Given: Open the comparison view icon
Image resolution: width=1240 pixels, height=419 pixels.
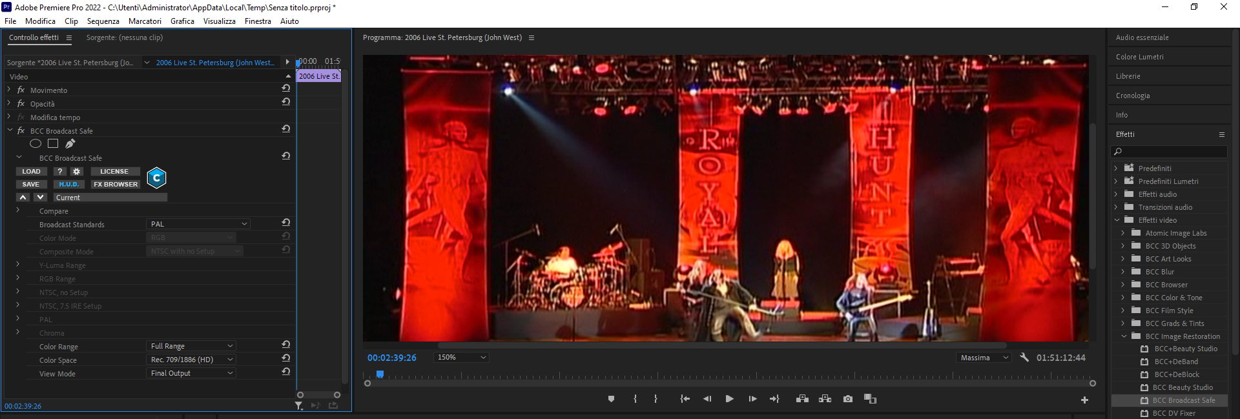Looking at the screenshot, I should pyautogui.click(x=870, y=399).
